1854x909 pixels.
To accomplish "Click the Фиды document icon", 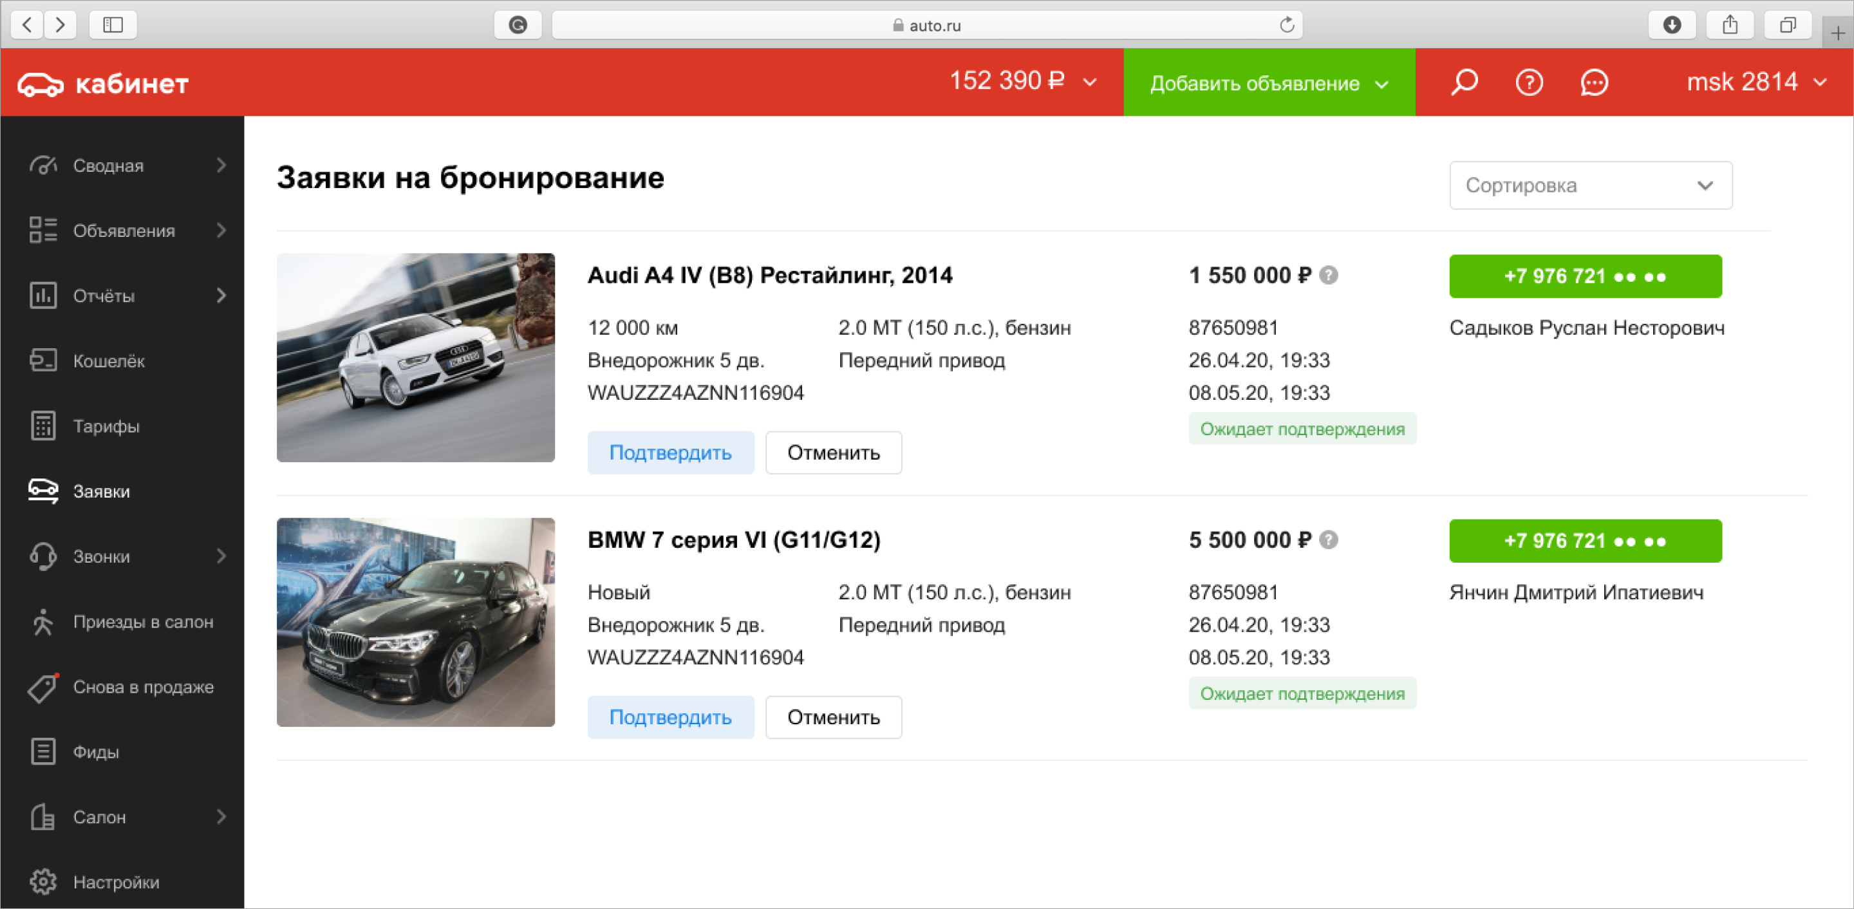I will tap(43, 751).
